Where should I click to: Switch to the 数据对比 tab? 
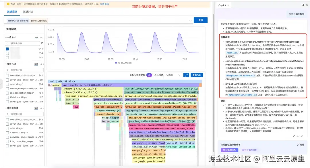coord(28,12)
